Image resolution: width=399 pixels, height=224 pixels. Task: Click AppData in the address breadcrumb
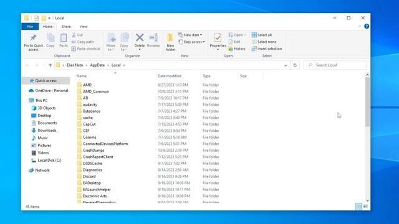click(x=97, y=65)
